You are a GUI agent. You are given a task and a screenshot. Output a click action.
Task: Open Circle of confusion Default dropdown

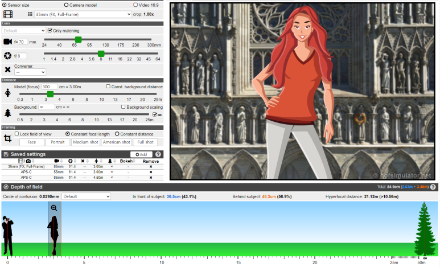(86, 196)
